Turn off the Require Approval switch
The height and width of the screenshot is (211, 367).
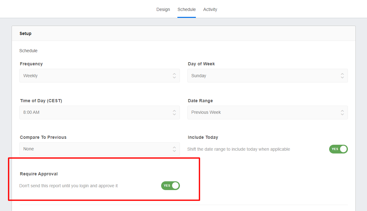coord(170,186)
